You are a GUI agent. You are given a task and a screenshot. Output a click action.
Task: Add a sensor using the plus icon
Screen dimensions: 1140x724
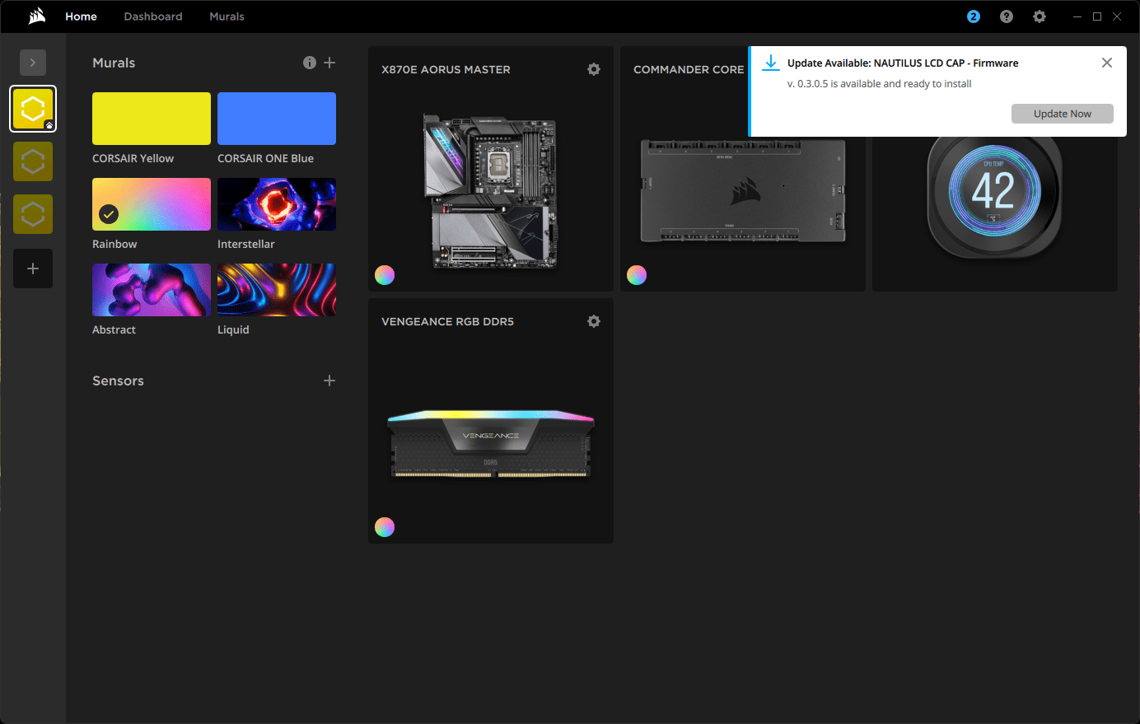click(329, 381)
